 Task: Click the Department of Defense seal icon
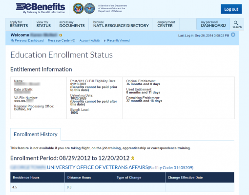tap(89, 8)
